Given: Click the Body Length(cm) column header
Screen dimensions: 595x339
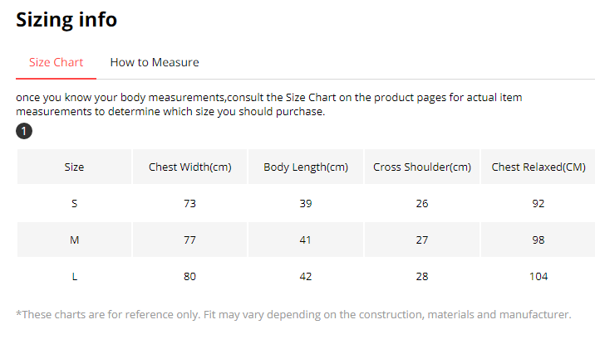Looking at the screenshot, I should [x=306, y=167].
